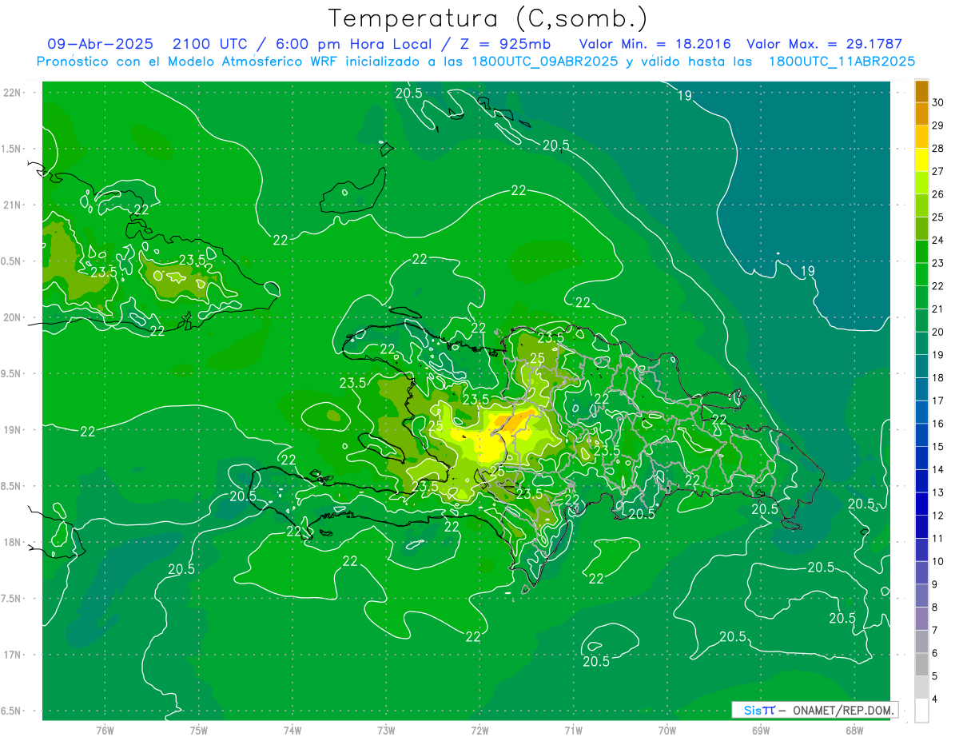Click the title 'Temperatura (C,somb.)'
This screenshot has height=741, width=959.
point(488,18)
